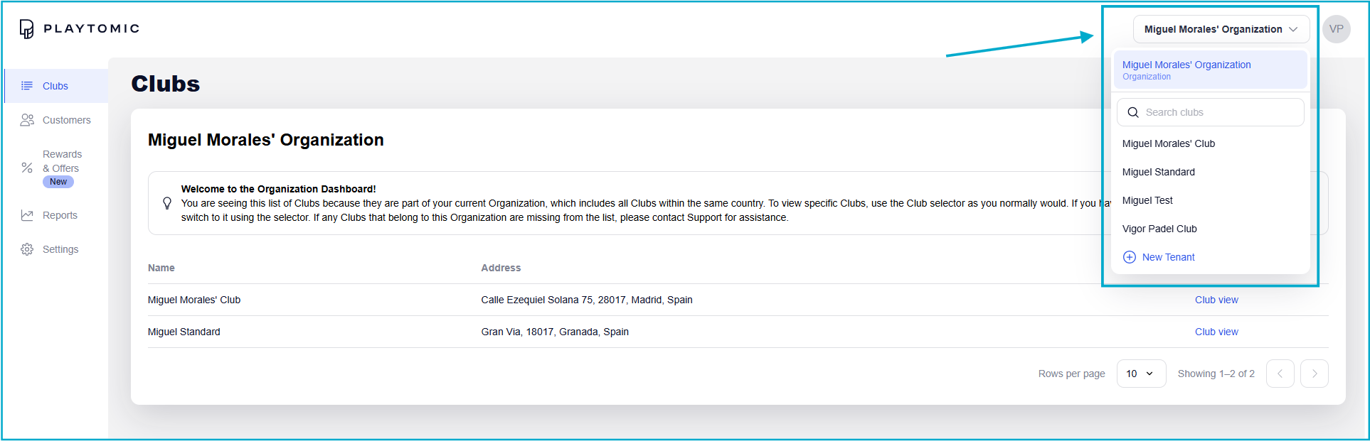Click the Showing 1–2 of 2 text

click(x=1216, y=374)
